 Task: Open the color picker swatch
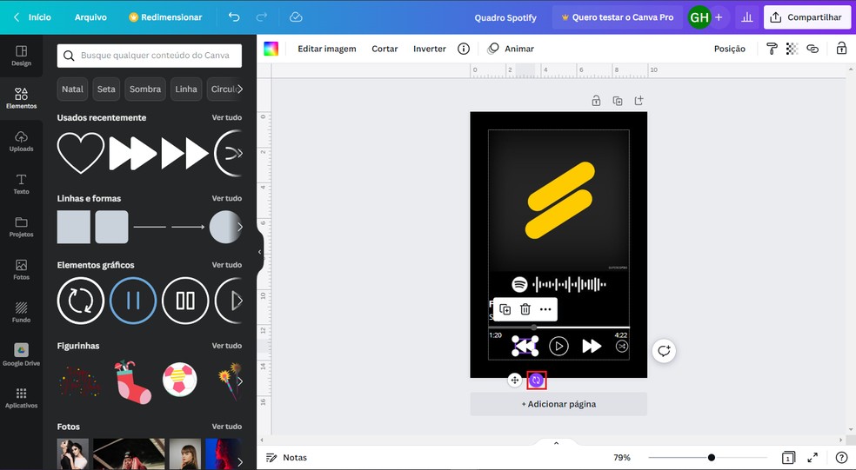(x=271, y=49)
